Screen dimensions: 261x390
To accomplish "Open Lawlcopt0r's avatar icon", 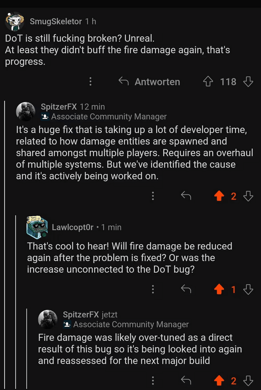I will tap(37, 227).
